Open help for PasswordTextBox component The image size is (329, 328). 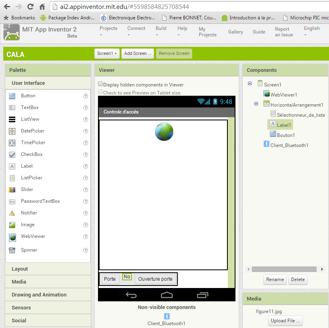click(x=85, y=202)
